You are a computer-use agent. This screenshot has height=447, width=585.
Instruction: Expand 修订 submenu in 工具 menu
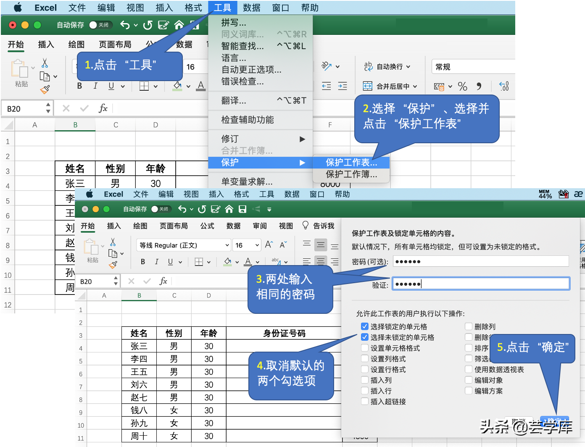pos(261,139)
